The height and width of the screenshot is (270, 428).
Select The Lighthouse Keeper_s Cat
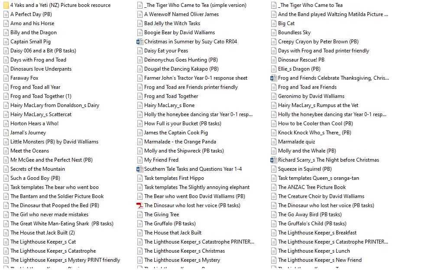43,242
